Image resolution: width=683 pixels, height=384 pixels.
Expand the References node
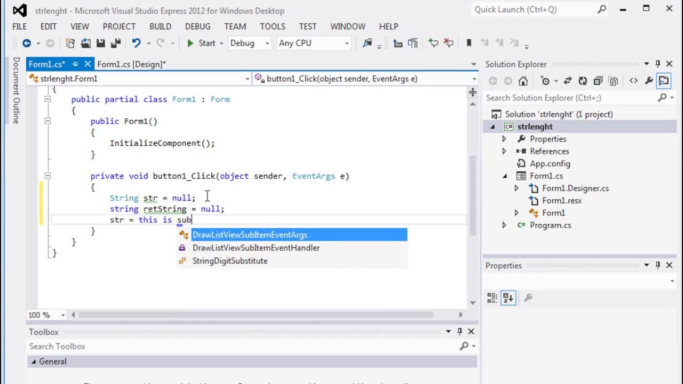[504, 151]
